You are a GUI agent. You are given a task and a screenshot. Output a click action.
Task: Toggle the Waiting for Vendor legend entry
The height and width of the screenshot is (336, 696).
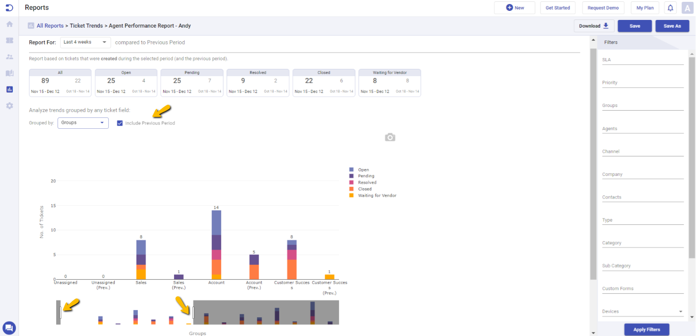pos(372,195)
